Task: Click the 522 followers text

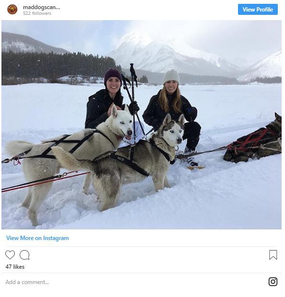Action: point(37,13)
